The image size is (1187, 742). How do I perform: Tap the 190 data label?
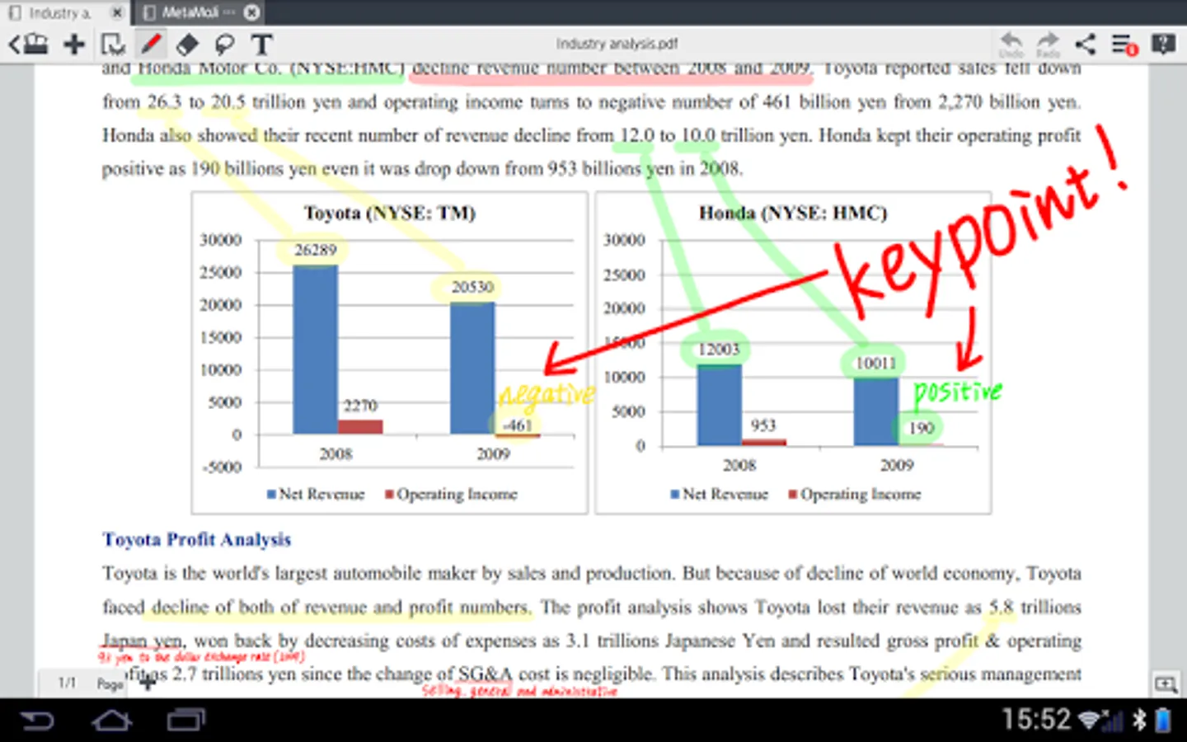click(x=921, y=428)
